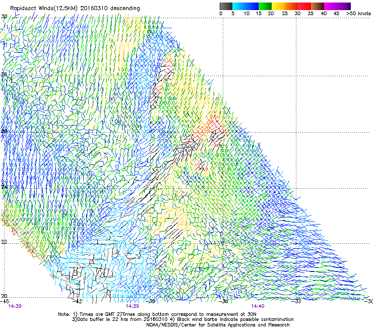Select the yellow 20-25 knots legend segment

[x=278, y=6]
